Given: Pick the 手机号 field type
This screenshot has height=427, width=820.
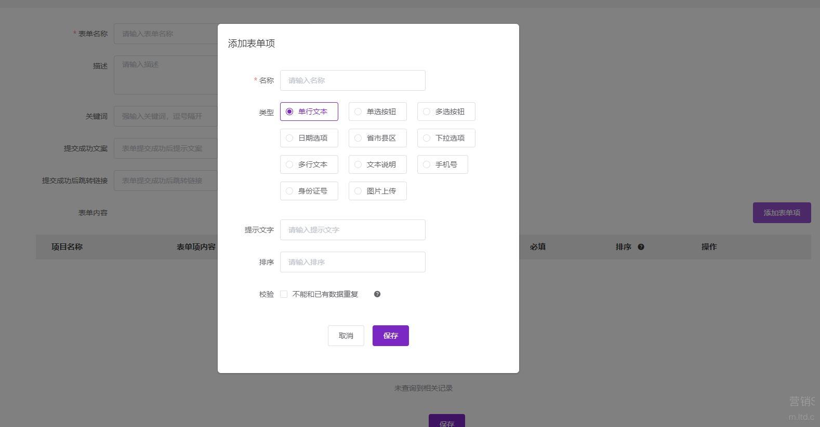Looking at the screenshot, I should (443, 164).
